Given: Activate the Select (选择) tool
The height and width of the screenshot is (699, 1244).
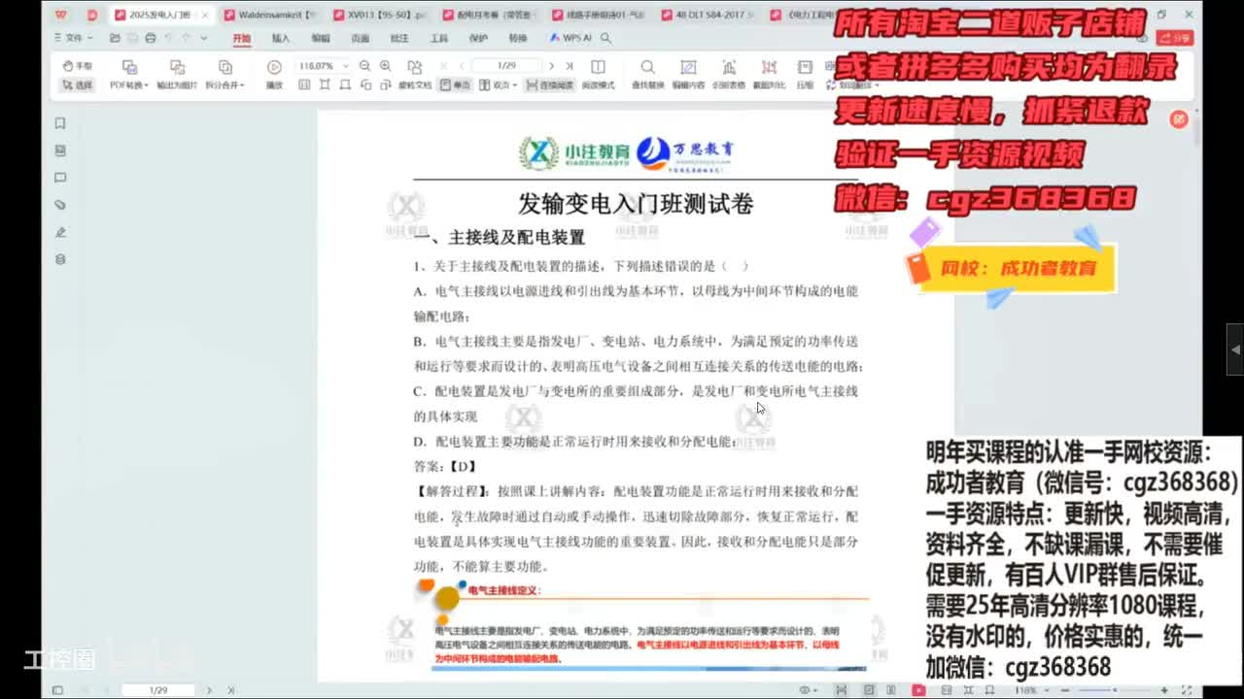Looking at the screenshot, I should click(78, 85).
